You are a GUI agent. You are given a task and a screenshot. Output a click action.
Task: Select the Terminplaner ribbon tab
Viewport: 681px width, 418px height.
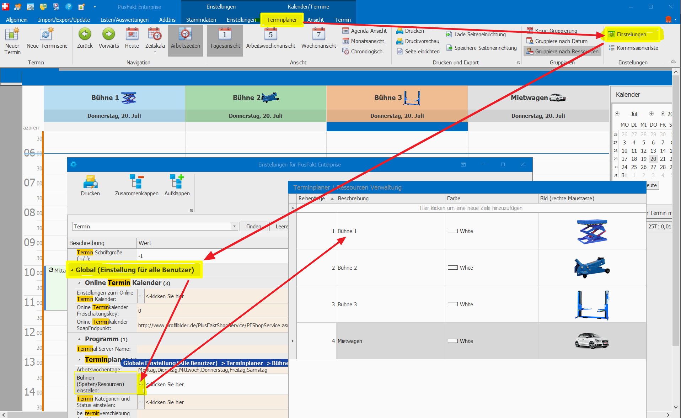(281, 20)
